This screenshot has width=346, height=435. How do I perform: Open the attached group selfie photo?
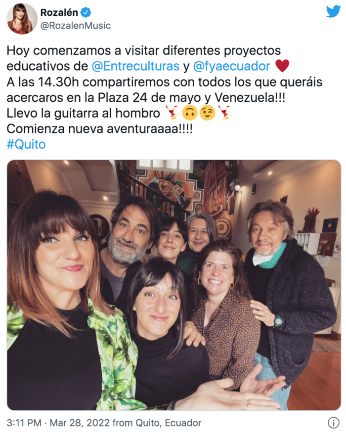point(173,285)
